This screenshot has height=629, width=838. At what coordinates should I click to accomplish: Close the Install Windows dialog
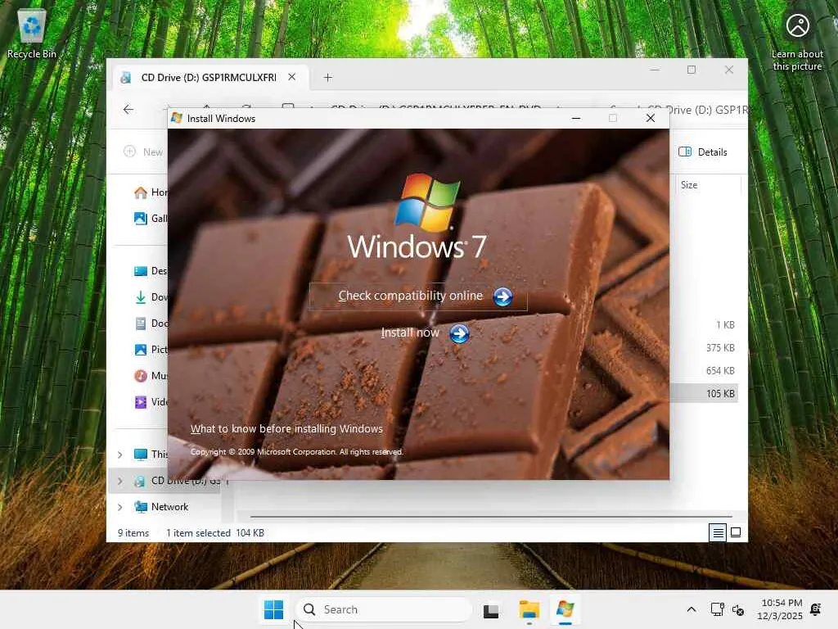tap(651, 118)
